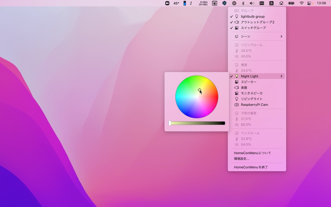Screen dimensions: 331x207
Task: Click the sync arrows menu bar icon
Action: point(191,3)
